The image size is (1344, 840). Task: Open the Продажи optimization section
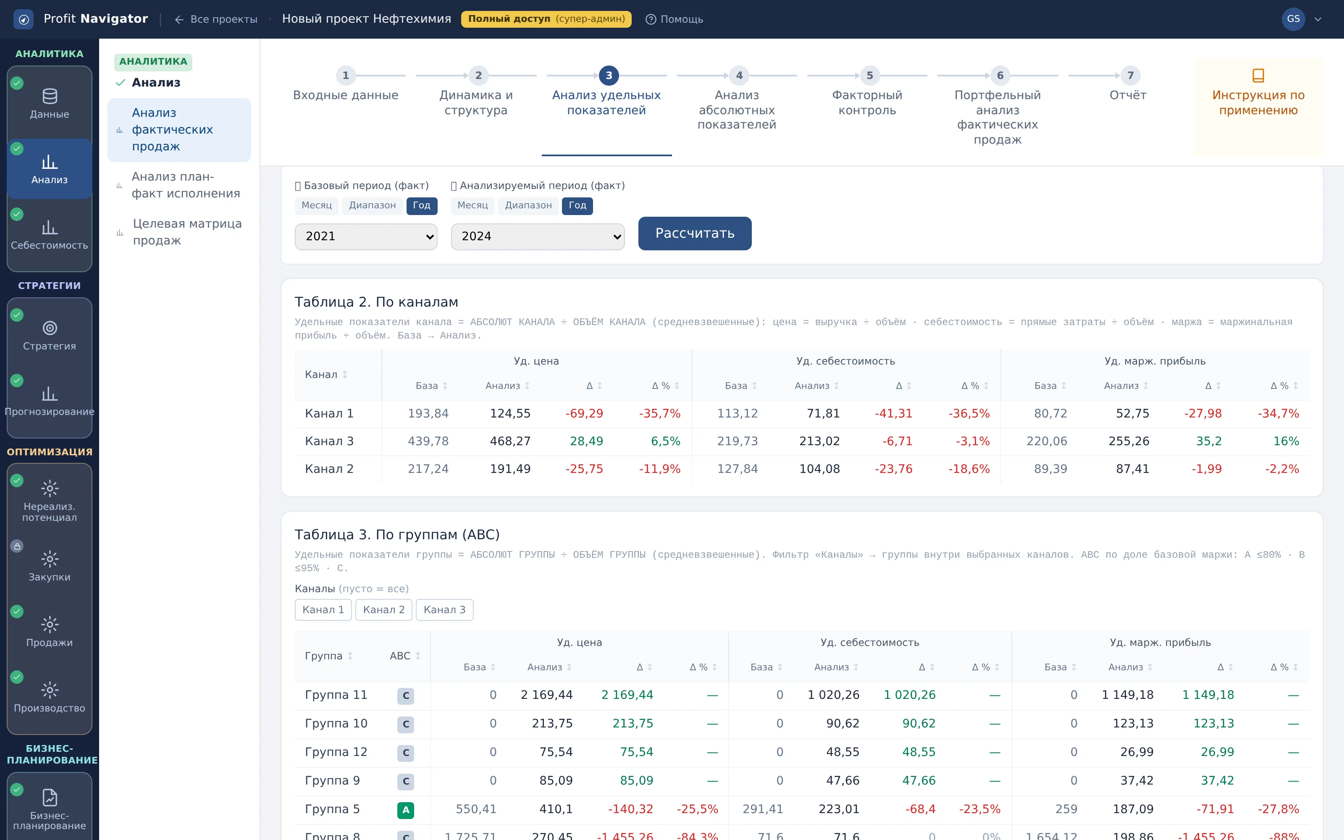coord(50,632)
